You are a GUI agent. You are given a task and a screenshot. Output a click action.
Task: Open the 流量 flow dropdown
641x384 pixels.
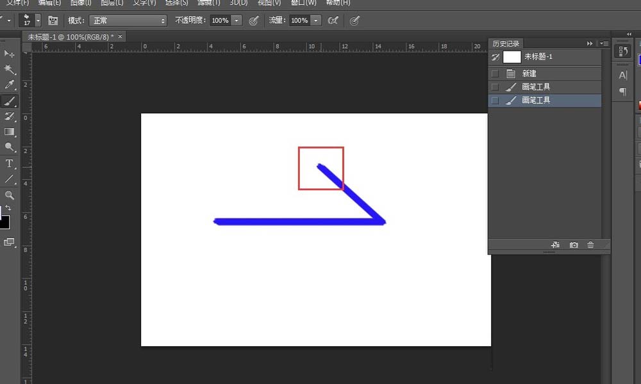point(315,20)
